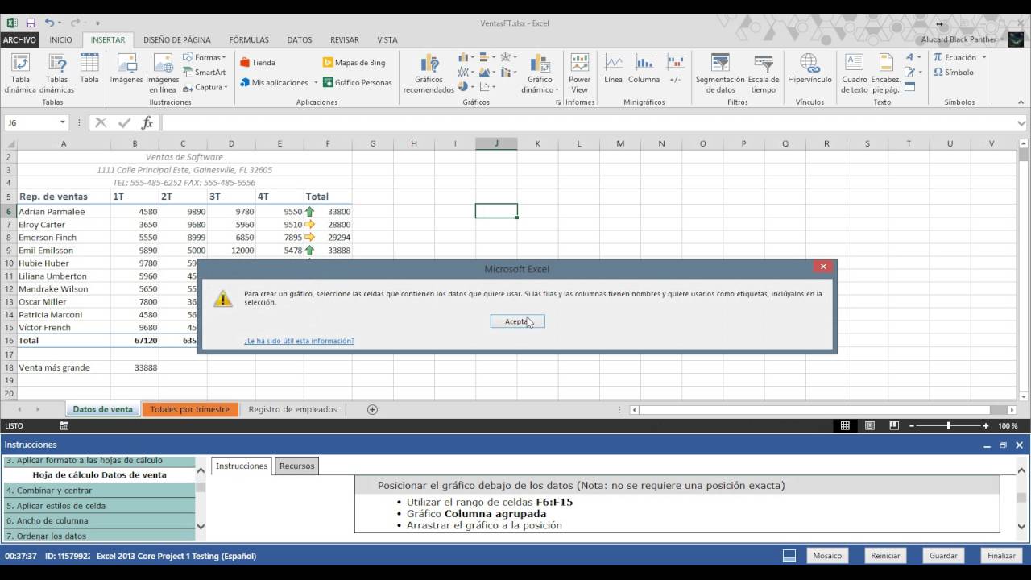This screenshot has height=580, width=1031.
Task: Open the Tienda apps store
Action: point(258,62)
